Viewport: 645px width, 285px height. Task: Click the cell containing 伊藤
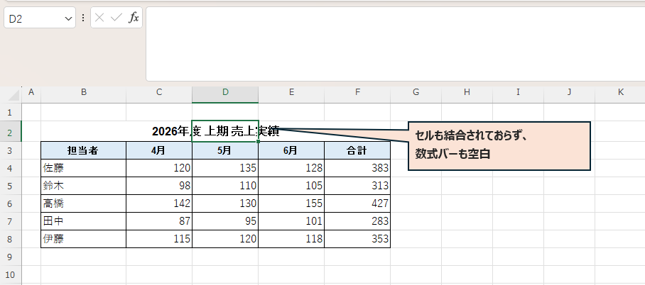[84, 239]
